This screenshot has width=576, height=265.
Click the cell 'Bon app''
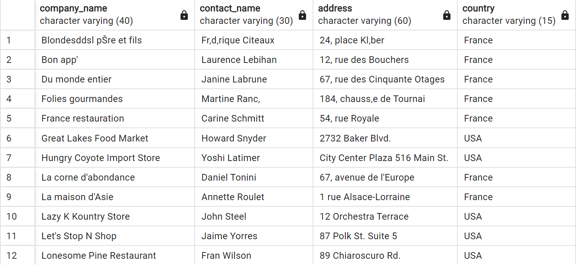click(x=115, y=60)
